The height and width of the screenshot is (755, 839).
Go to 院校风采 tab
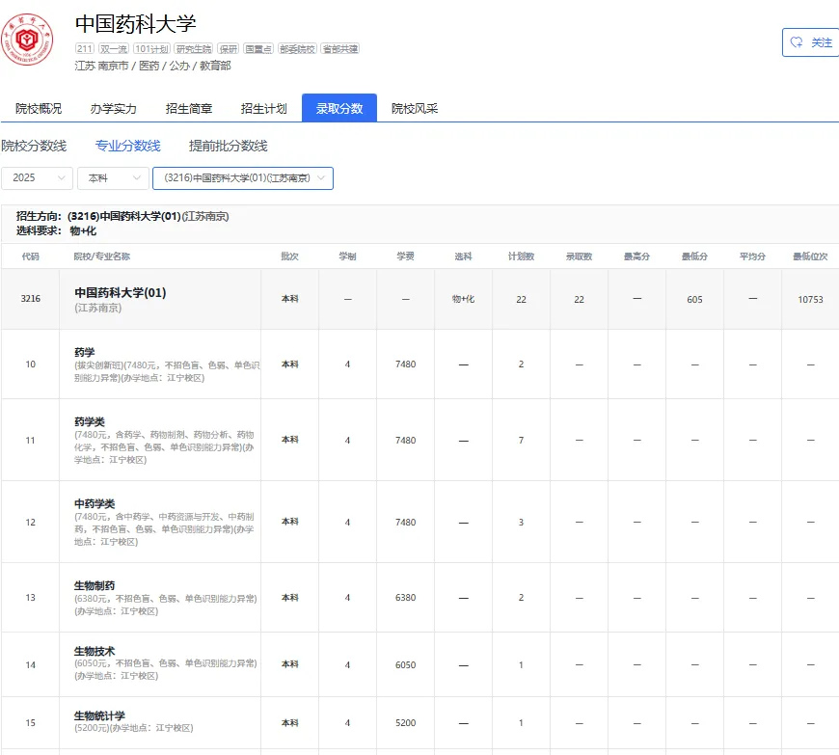click(x=415, y=109)
